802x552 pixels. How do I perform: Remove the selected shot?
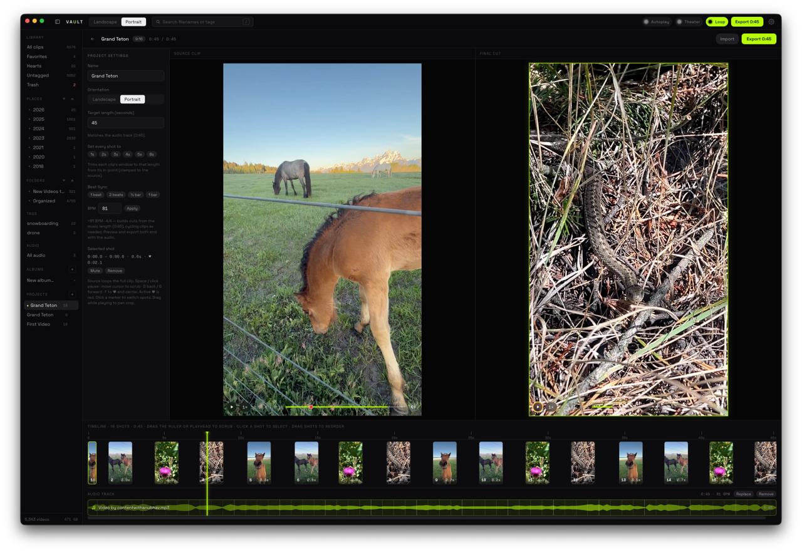pyautogui.click(x=115, y=271)
